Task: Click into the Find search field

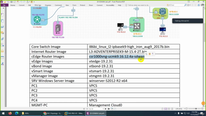Action: click(177, 5)
